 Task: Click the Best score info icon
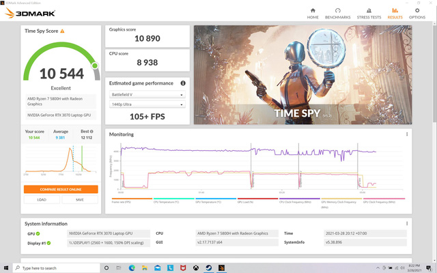pos(91,132)
